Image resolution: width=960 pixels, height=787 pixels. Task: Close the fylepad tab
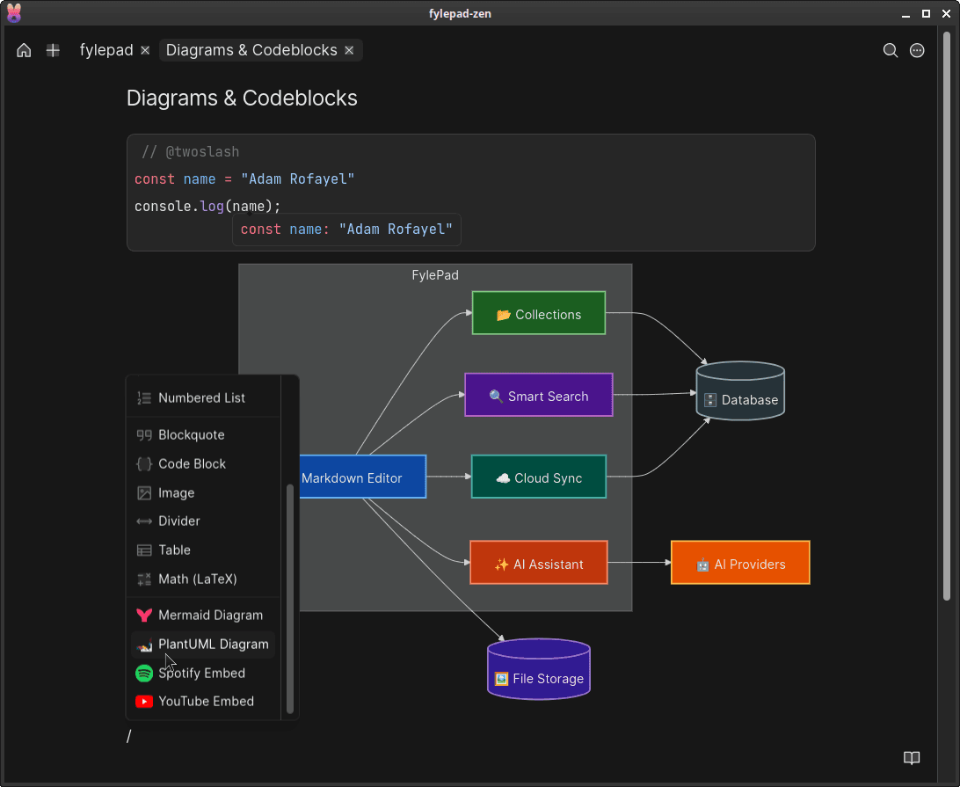click(x=145, y=50)
